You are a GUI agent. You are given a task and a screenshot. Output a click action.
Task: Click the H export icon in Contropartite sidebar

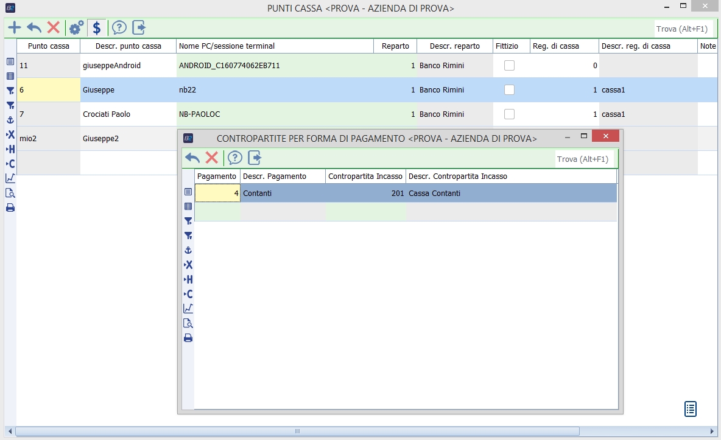point(188,279)
